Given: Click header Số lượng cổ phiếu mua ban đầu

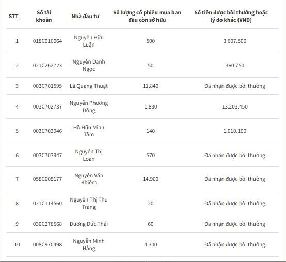Looking at the screenshot, I should [x=147, y=16].
